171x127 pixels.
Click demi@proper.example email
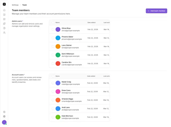(71, 56)
